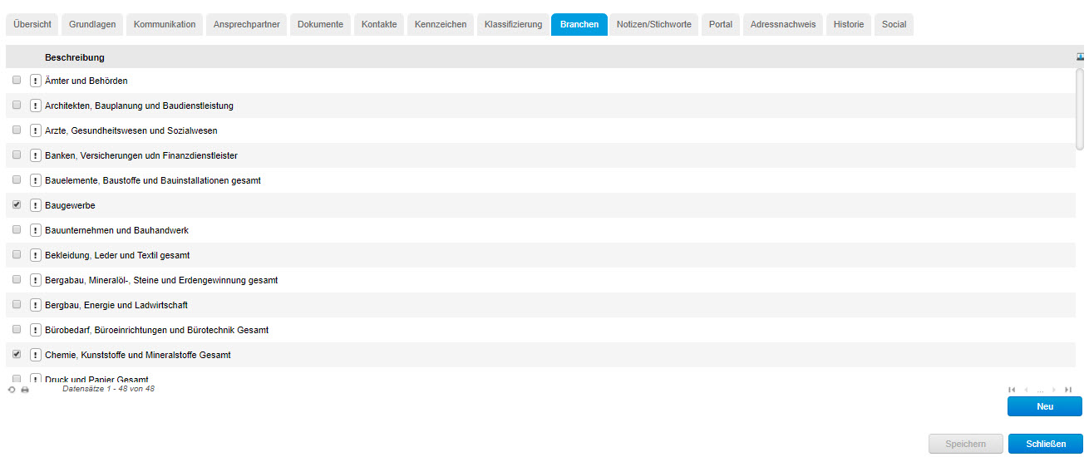1089x457 pixels.
Task: Switch to the Kennzeichen tab
Action: [x=441, y=24]
